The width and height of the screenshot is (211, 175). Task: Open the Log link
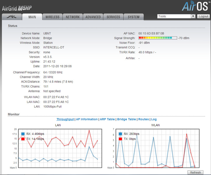tap(154, 119)
